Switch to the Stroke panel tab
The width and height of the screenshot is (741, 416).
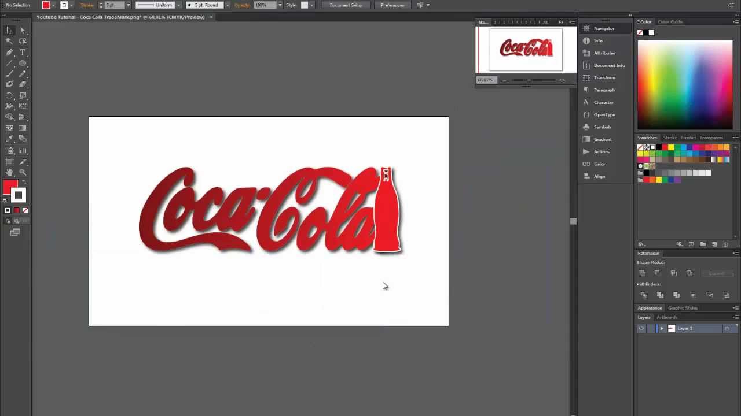[x=670, y=138]
